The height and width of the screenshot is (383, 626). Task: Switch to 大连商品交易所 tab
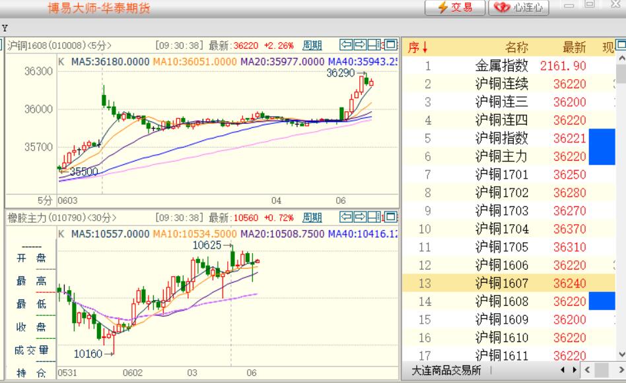[446, 370]
